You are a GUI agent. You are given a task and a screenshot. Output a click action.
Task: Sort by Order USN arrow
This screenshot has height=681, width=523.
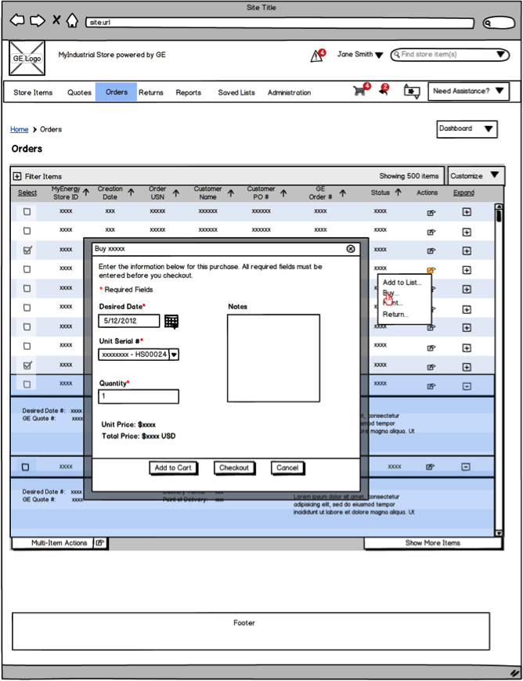(176, 193)
